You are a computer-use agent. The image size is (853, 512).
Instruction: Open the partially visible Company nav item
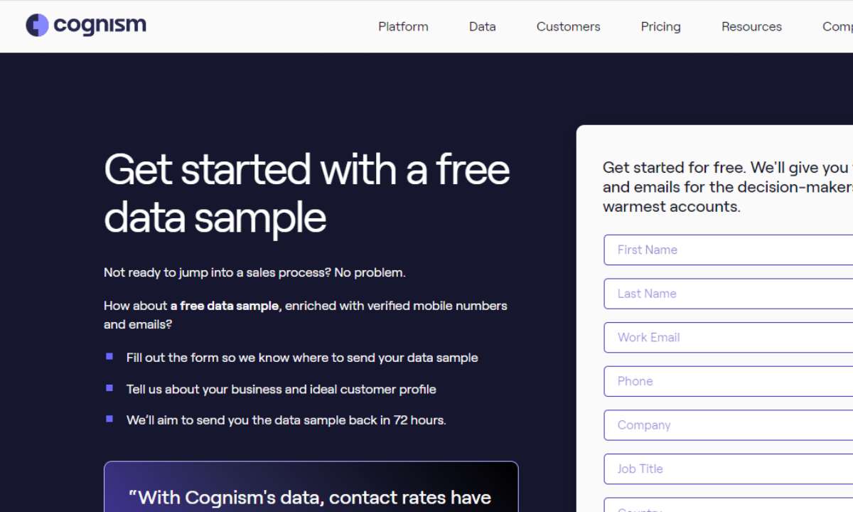pyautogui.click(x=837, y=27)
